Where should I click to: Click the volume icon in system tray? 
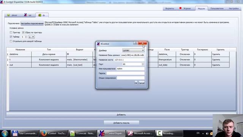point(207,134)
